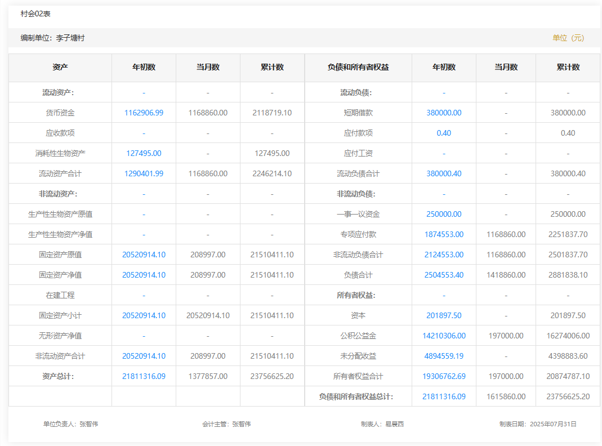The width and height of the screenshot is (602, 446).
Task: Click 短期借款 年初数 blue link 380000.00
Action: pos(444,113)
